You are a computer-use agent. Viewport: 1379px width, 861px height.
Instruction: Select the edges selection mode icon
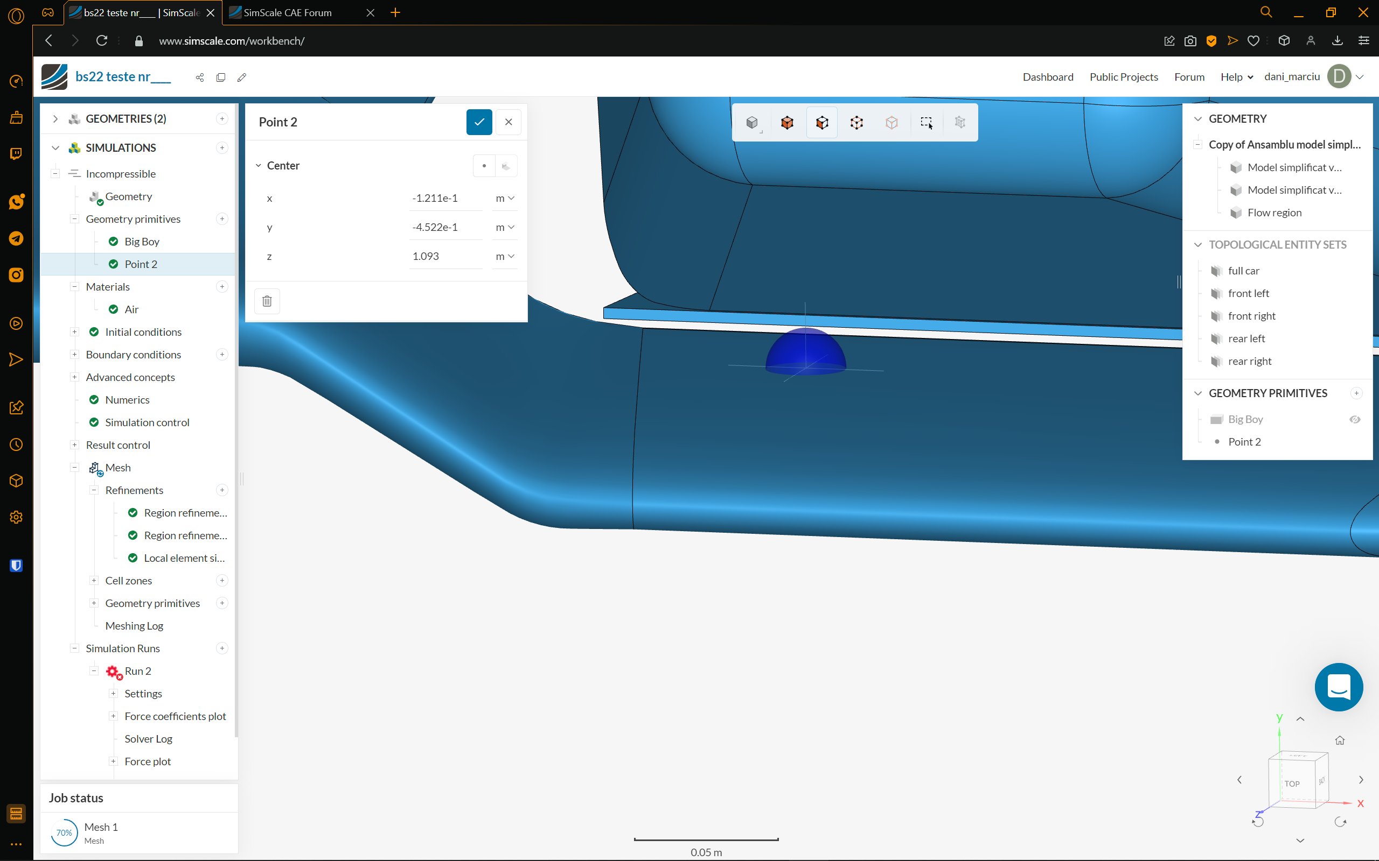[857, 122]
